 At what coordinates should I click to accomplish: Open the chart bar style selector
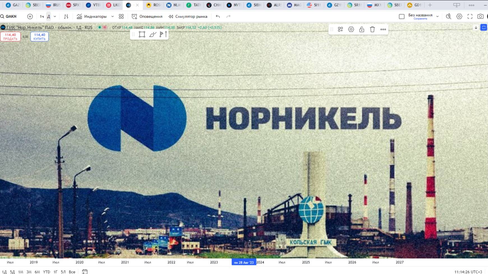pyautogui.click(x=66, y=17)
